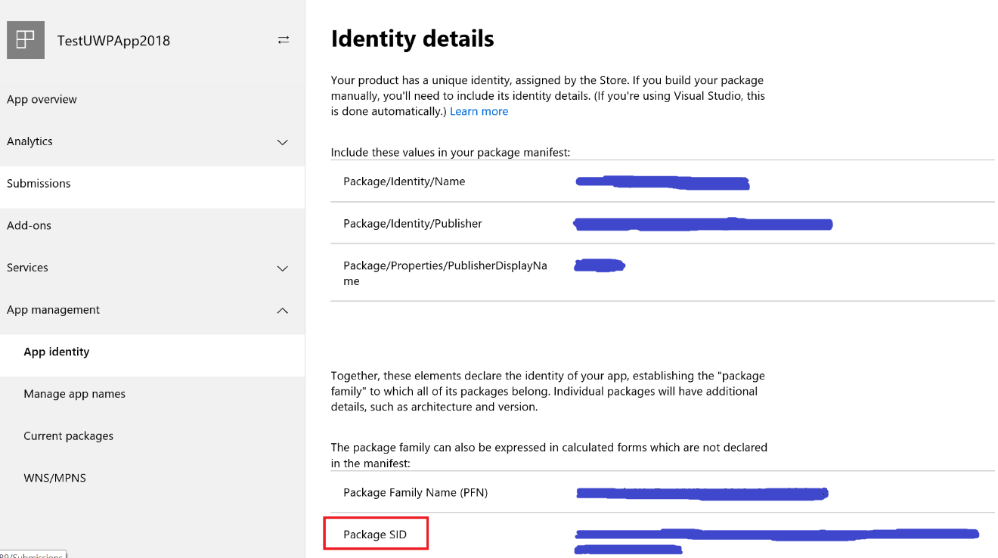This screenshot has height=558, width=998.
Task: Click the Package/Identity/Name redacted value
Action: [x=662, y=182]
